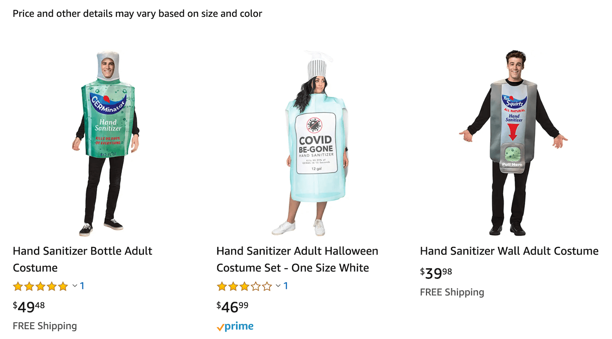Image resolution: width=612 pixels, height=339 pixels.
Task: Expand rating chevron beside five-star rating
Action: [75, 286]
